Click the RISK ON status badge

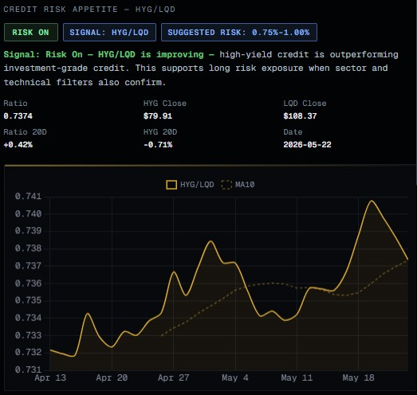pyautogui.click(x=31, y=33)
